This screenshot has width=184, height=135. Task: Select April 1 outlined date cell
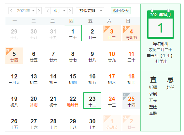click(73, 33)
